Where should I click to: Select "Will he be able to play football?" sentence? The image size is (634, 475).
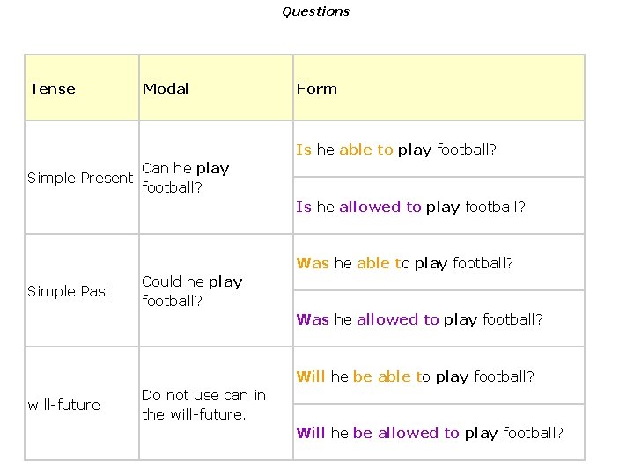pos(416,376)
